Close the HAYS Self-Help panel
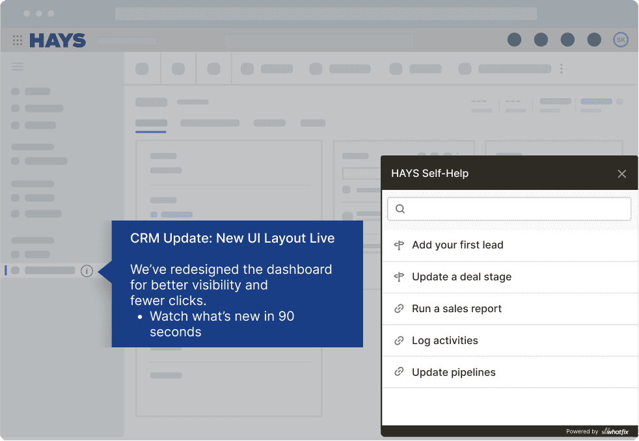The height and width of the screenshot is (441, 639). click(621, 174)
